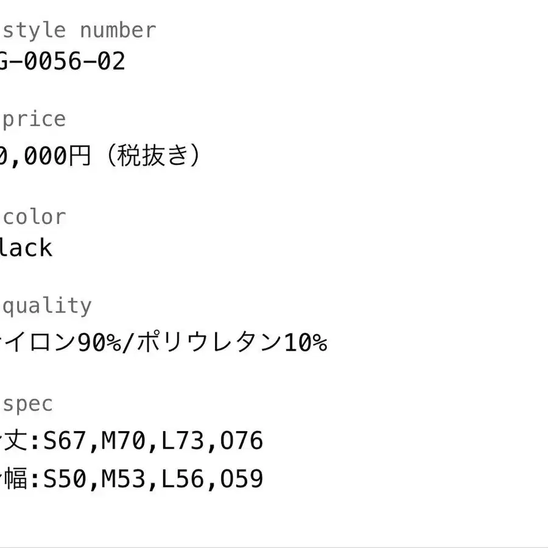Click the M70 length measurement
Screen dimensions: 548x548
click(x=124, y=440)
